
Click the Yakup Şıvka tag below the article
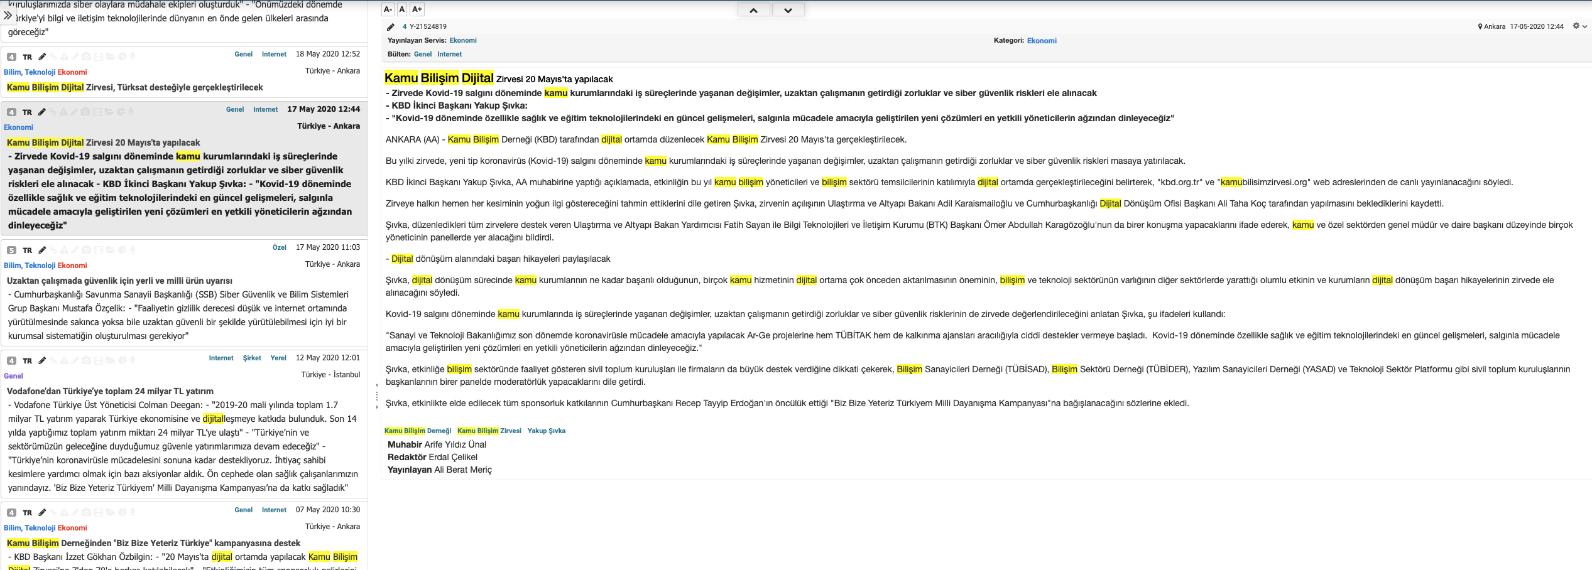pyautogui.click(x=546, y=431)
